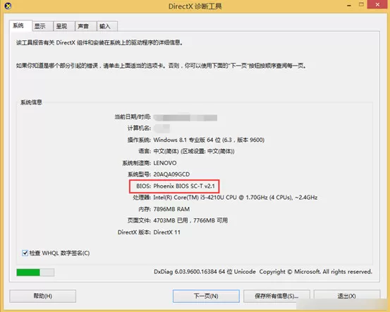This screenshot has height=312, width=390.
Task: Minimize the DirectX diagnostic window
Action: pyautogui.click(x=349, y=5)
